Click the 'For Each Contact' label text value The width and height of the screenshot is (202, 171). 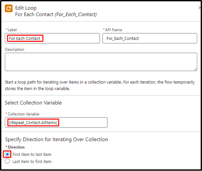pyautogui.click(x=24, y=38)
